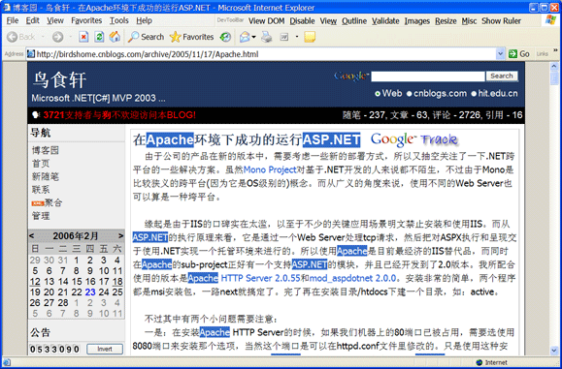
Task: Open the Mail button dropdown arrow
Action: click(253, 37)
